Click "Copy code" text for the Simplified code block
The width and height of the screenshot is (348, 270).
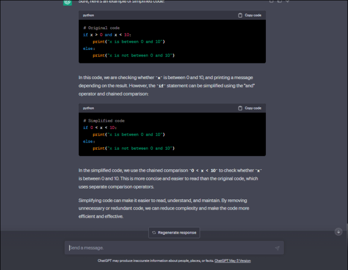pyautogui.click(x=253, y=108)
